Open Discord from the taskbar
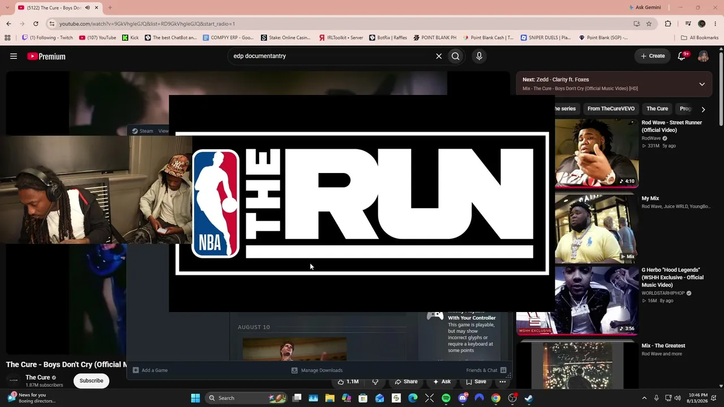Screen dimensions: 724x407 pyautogui.click(x=463, y=398)
